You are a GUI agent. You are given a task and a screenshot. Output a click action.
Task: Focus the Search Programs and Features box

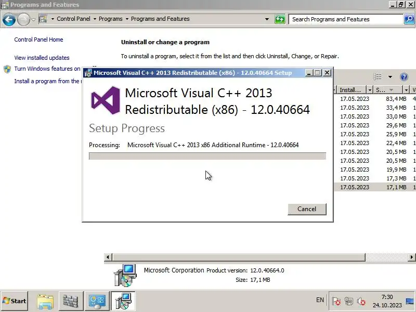(346, 19)
